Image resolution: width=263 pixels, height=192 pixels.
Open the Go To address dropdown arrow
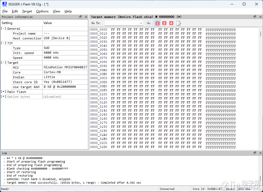click(141, 23)
